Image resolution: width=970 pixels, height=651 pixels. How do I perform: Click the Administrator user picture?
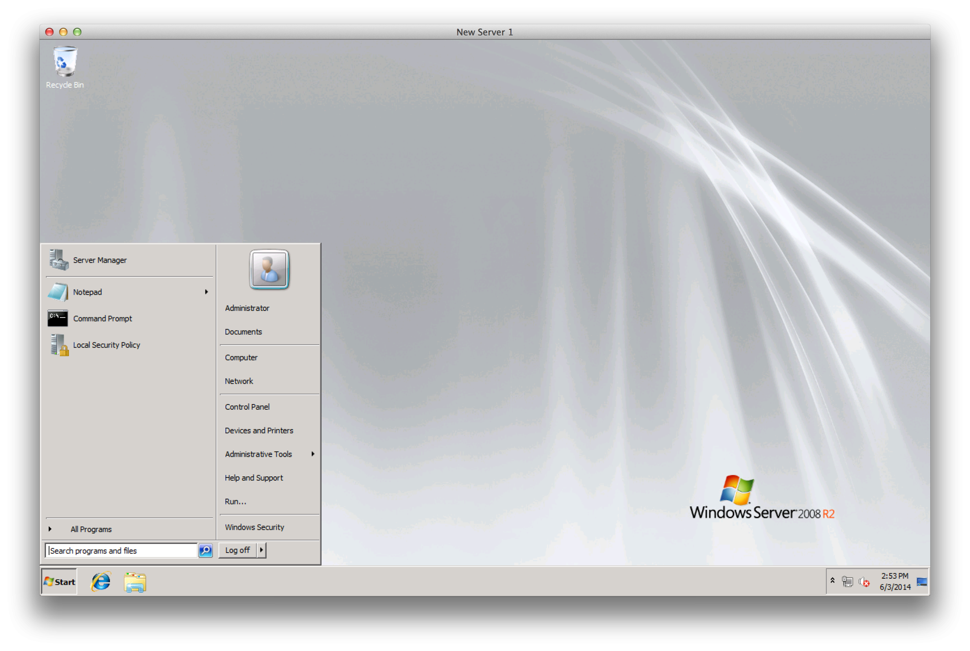[268, 269]
